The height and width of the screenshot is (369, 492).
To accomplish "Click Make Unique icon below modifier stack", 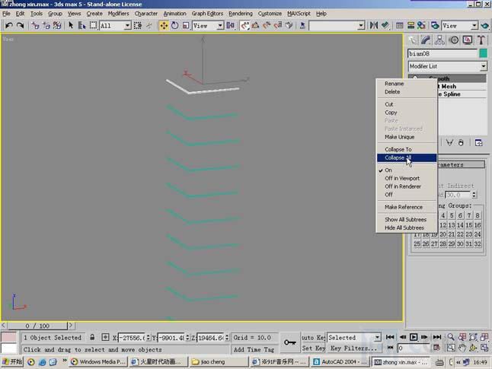I will point(449,142).
